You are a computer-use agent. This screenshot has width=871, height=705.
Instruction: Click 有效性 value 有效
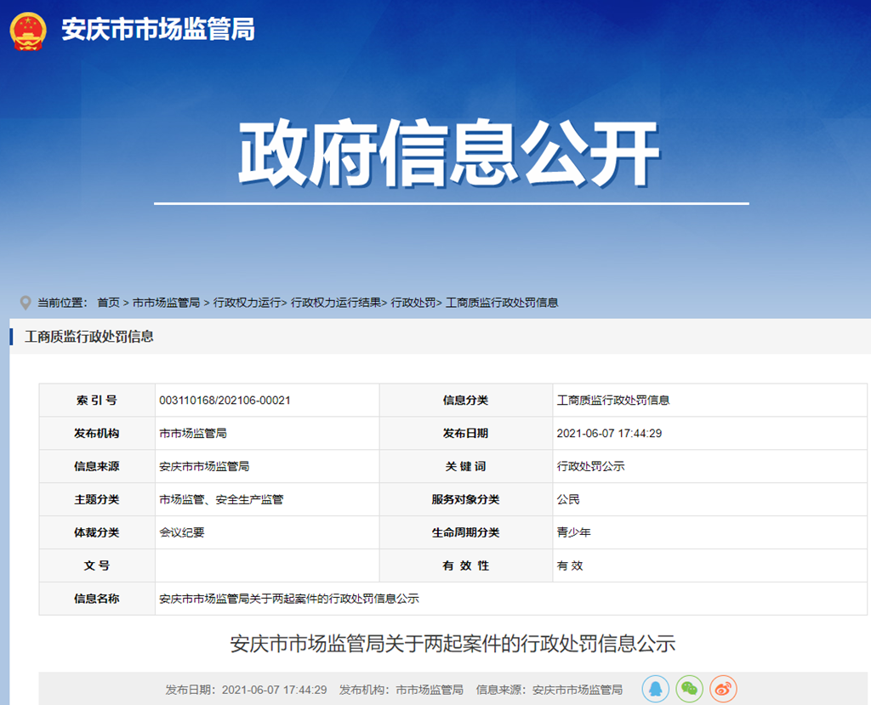[569, 566]
